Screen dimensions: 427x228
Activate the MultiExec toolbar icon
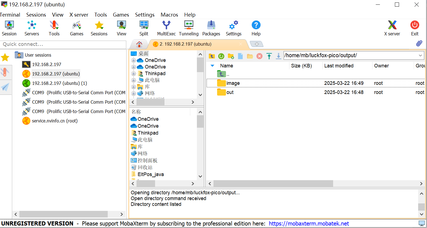(x=166, y=28)
